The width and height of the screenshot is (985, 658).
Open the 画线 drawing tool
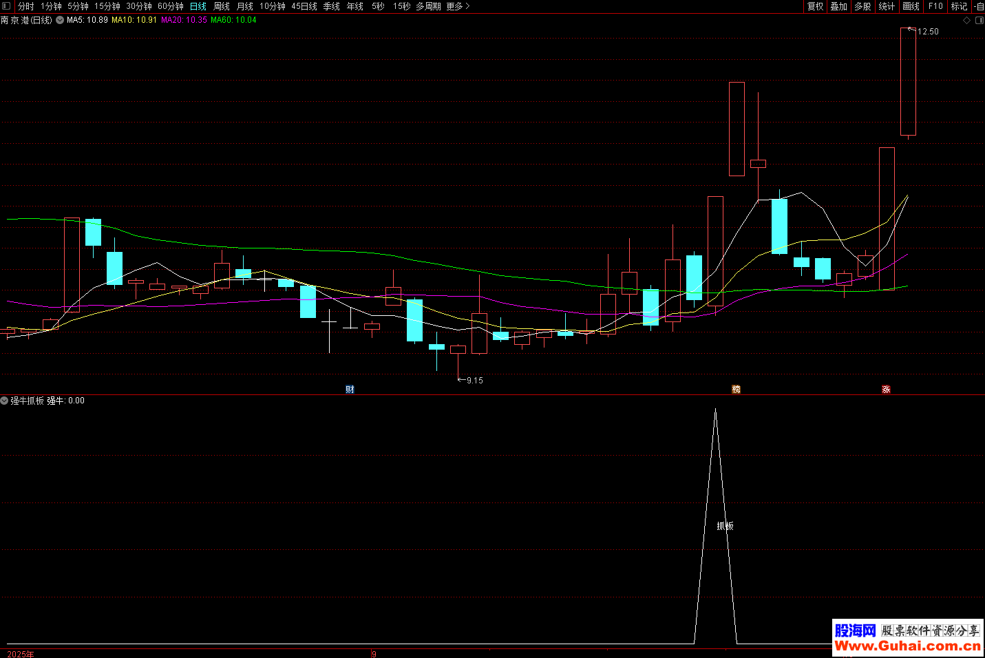coord(911,6)
